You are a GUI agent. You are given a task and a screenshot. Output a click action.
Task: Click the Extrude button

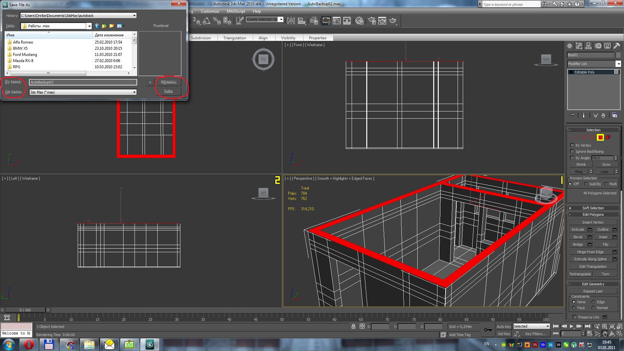(578, 229)
